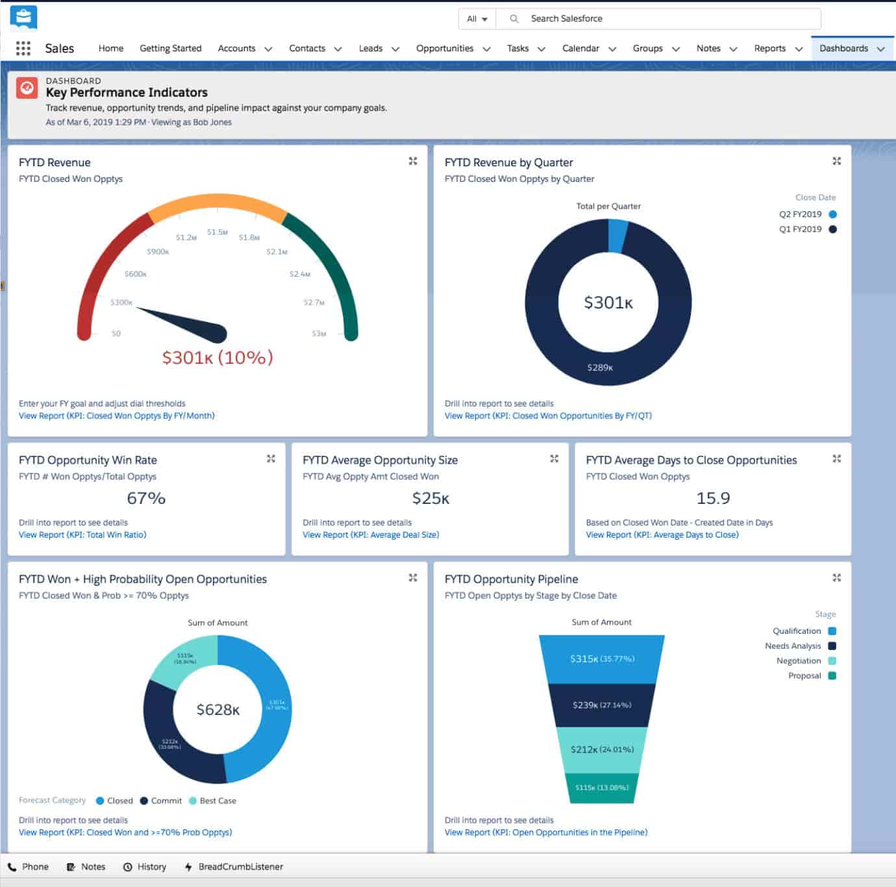The image size is (896, 887).
Task: Expand the Opportunities menu chevron
Action: (x=486, y=49)
